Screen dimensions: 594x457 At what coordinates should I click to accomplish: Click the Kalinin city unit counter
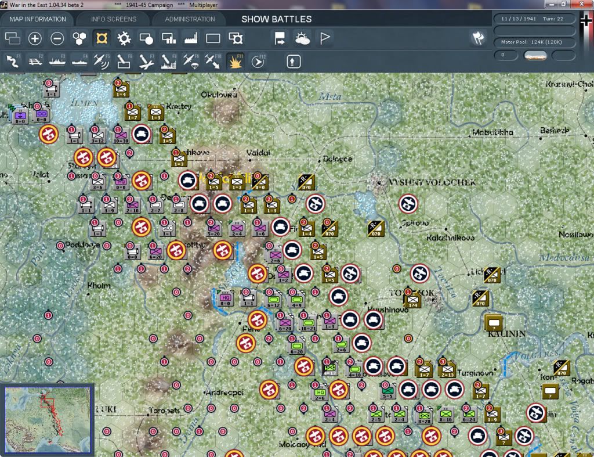point(494,323)
